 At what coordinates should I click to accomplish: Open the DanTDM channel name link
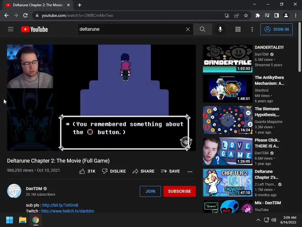click(x=34, y=189)
